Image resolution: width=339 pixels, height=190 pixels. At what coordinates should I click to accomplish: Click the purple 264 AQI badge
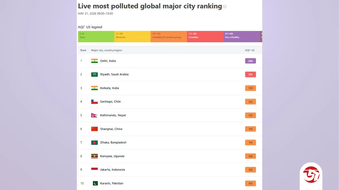[x=250, y=61]
